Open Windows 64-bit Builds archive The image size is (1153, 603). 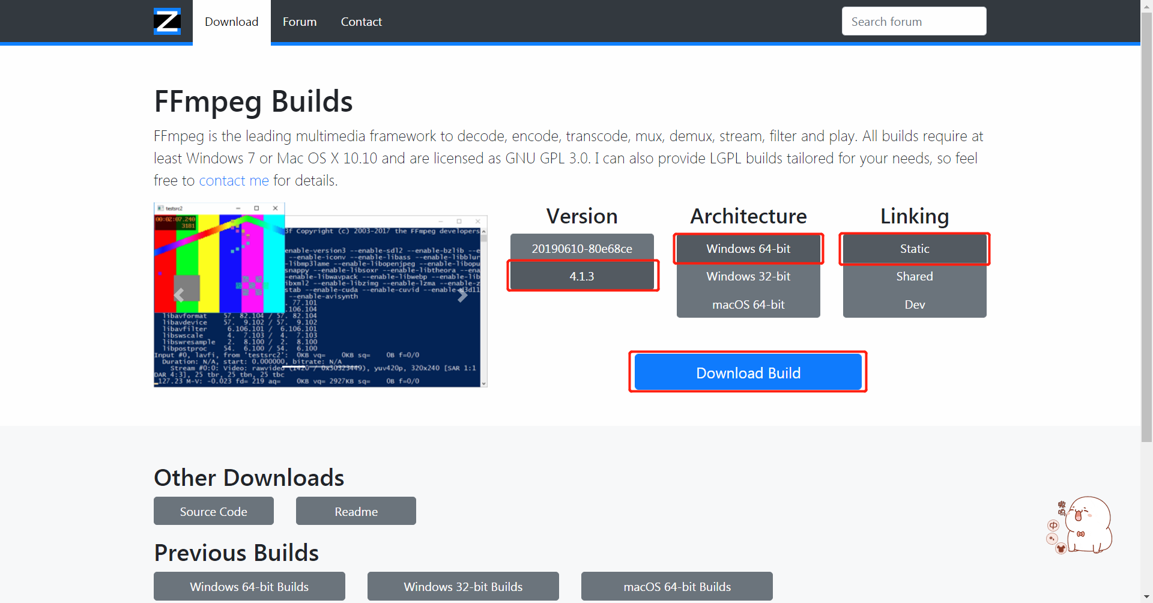[x=249, y=586]
